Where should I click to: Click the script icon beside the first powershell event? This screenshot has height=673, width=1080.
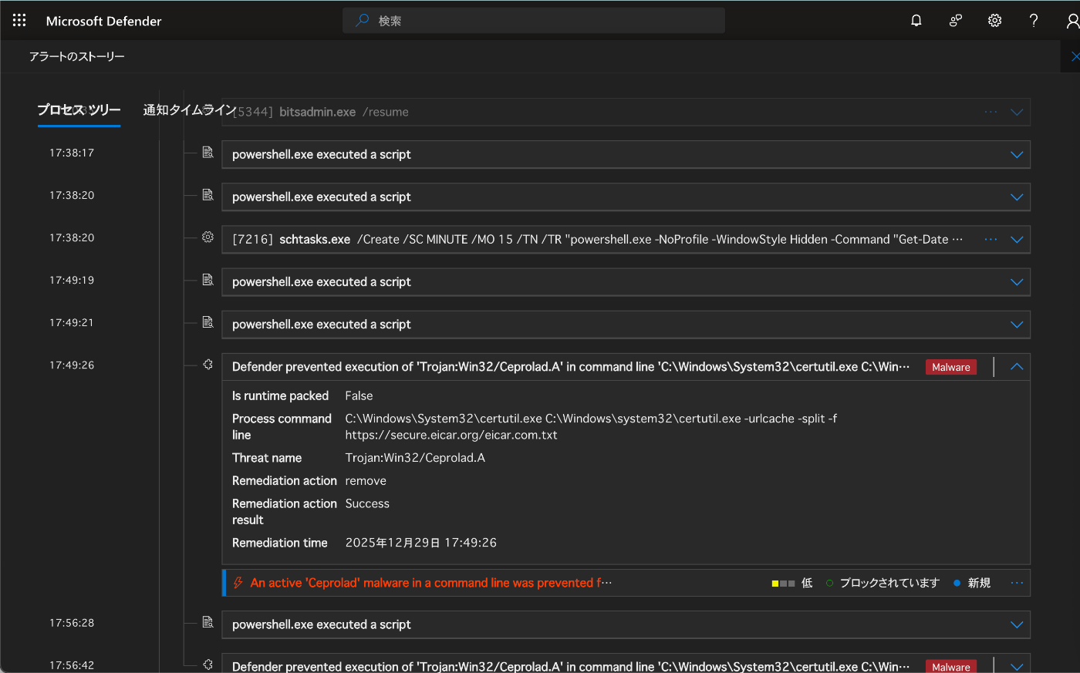click(208, 152)
